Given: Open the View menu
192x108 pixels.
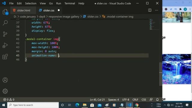Looking at the screenshot, I should pyautogui.click(x=43, y=3).
